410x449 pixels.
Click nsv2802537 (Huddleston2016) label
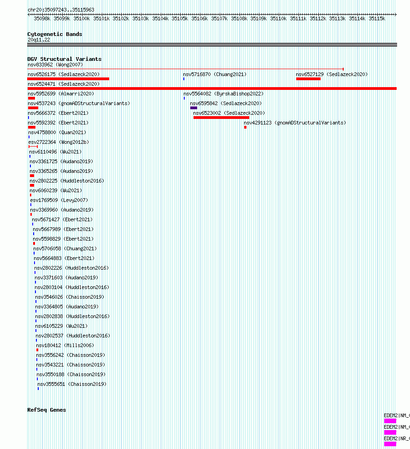click(x=73, y=336)
